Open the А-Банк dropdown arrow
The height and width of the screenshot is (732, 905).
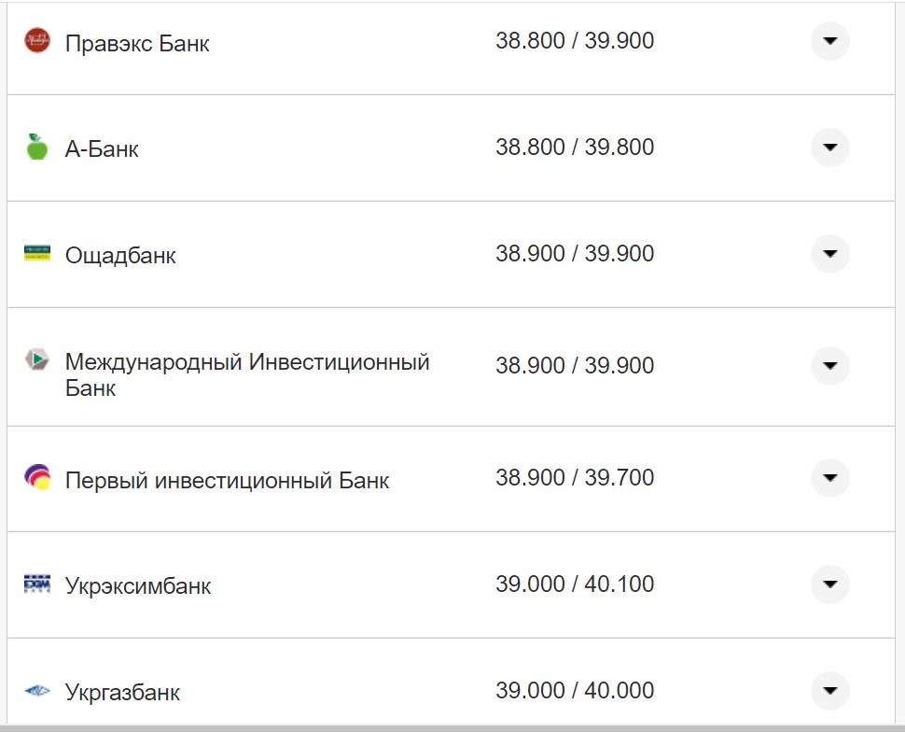point(828,147)
